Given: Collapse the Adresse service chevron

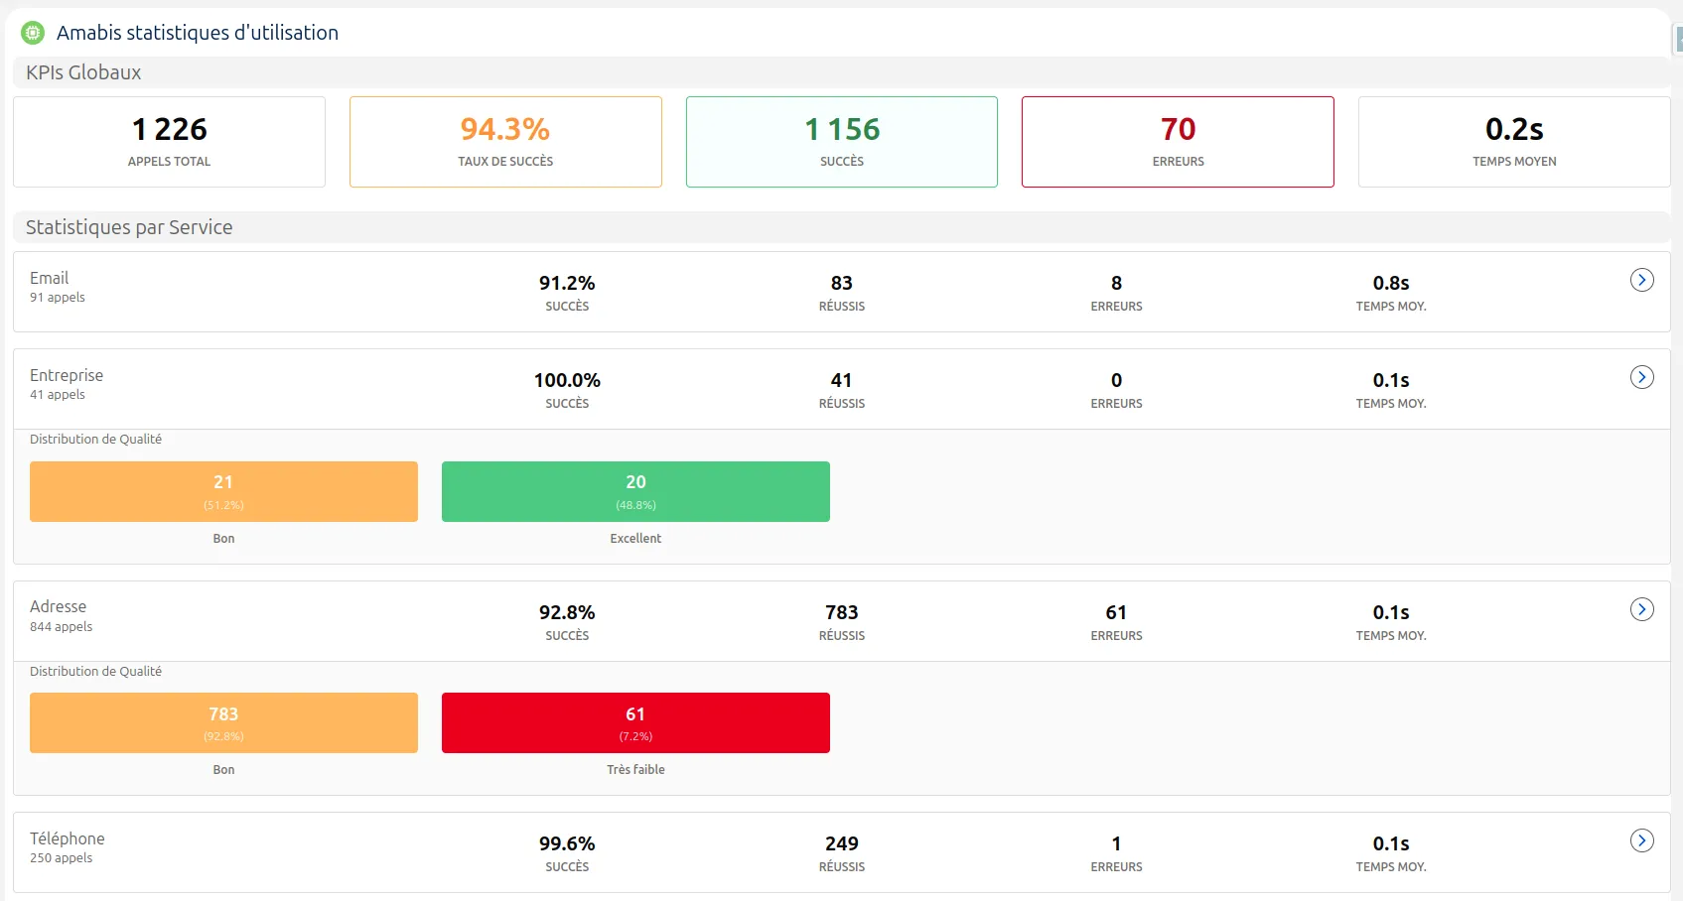Looking at the screenshot, I should point(1641,609).
